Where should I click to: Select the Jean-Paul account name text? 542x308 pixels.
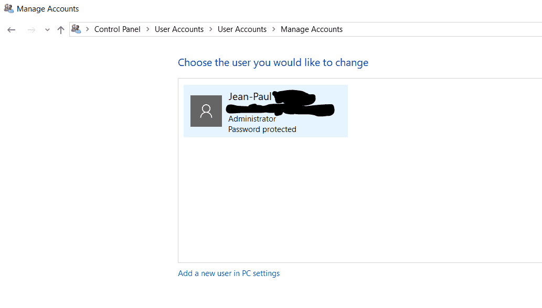click(250, 96)
